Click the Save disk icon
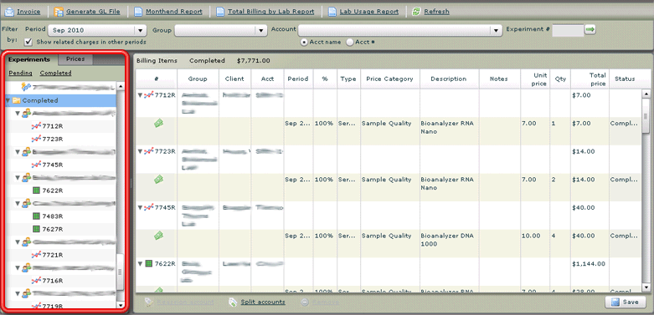This screenshot has width=654, height=315. pyautogui.click(x=615, y=302)
